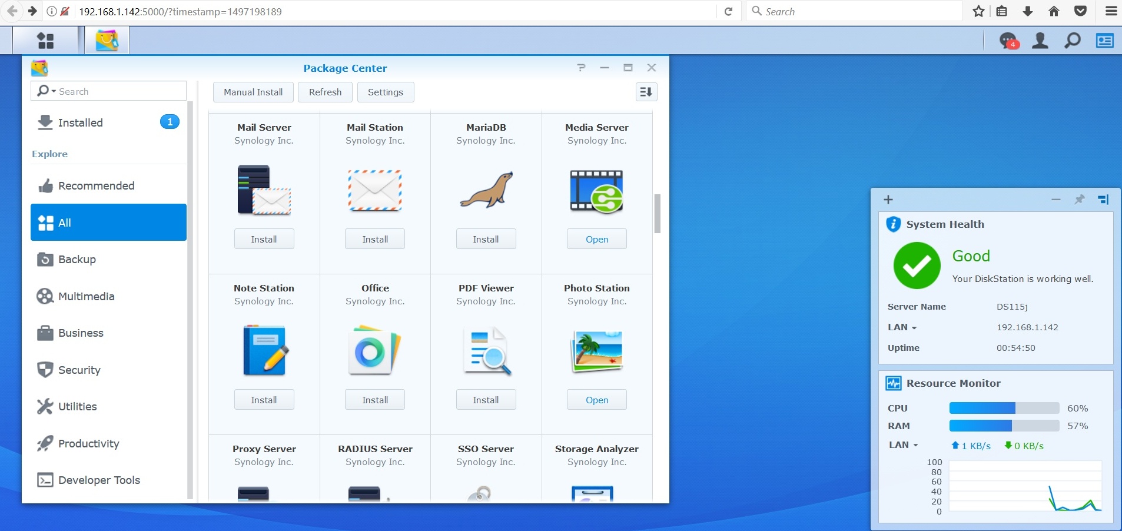Image resolution: width=1122 pixels, height=531 pixels.
Task: Open Package Center Settings
Action: point(386,92)
